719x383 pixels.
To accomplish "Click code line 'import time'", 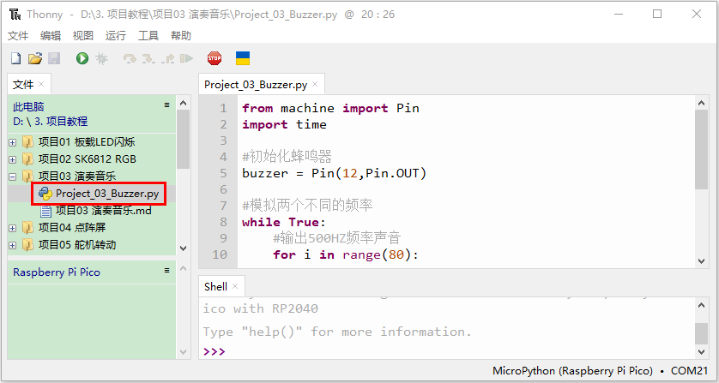I will tap(284, 124).
